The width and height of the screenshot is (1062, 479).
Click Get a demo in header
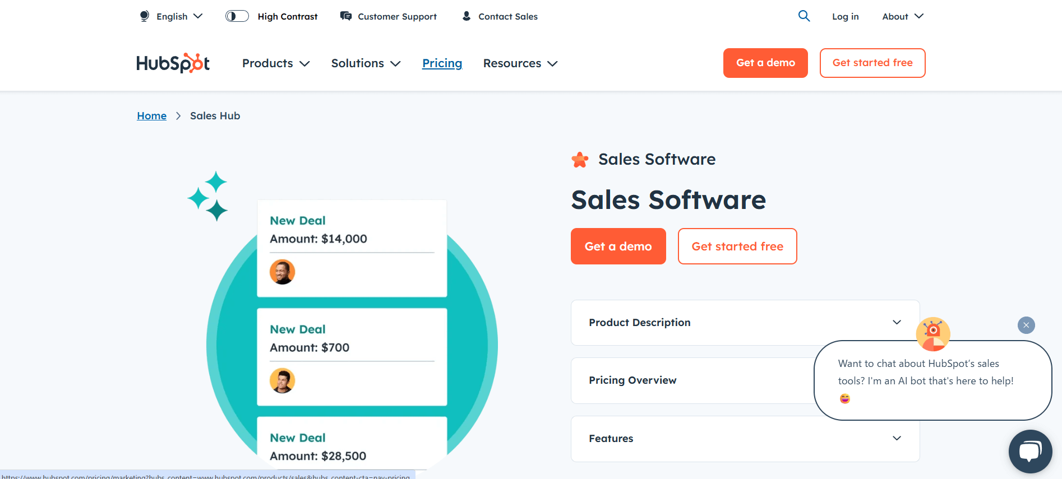tap(765, 63)
